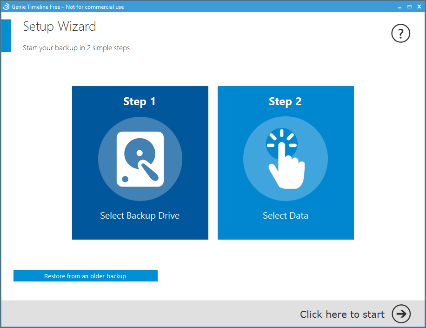
Task: Minimize the Genie Timeline window
Action: click(399, 7)
